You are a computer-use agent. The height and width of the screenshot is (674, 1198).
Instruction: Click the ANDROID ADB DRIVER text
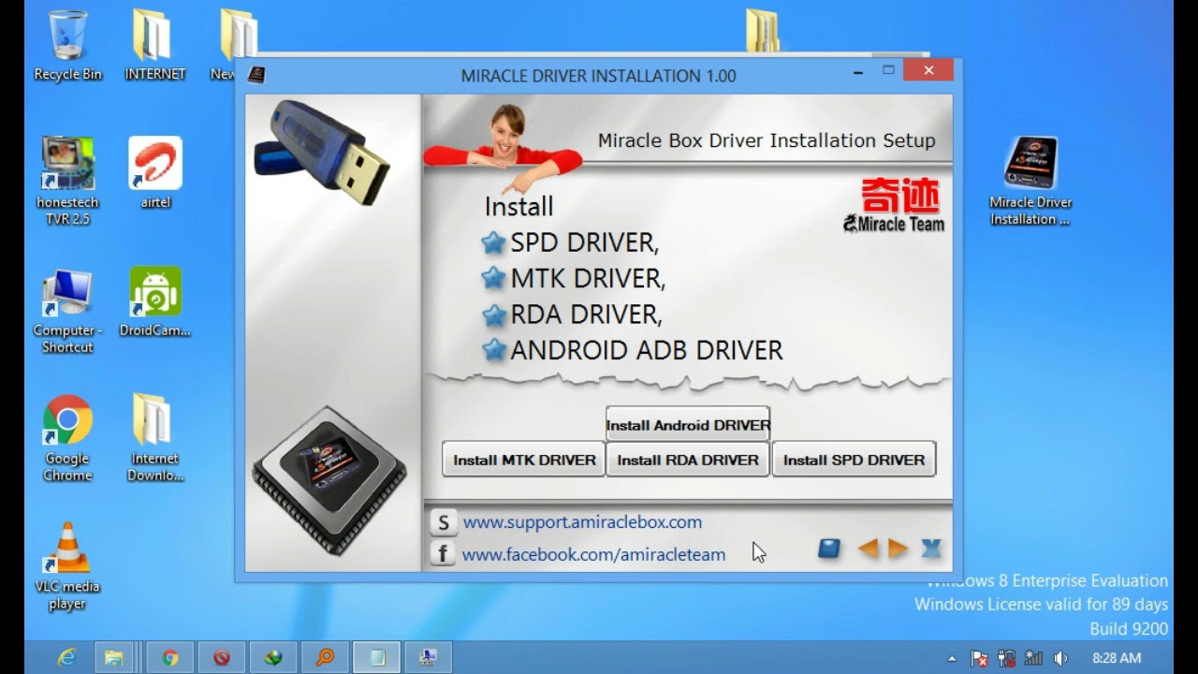(x=647, y=350)
